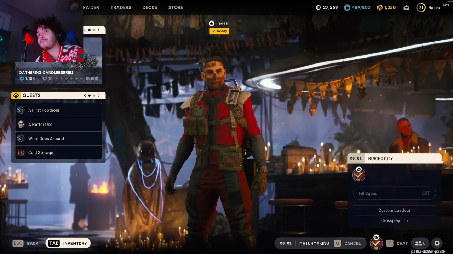Toggle Crossplay: On setting
Screen dimensions: 453x254
click(x=394, y=220)
